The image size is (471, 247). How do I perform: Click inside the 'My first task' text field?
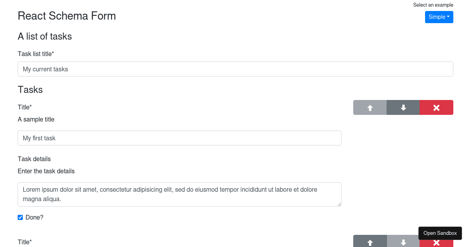(x=179, y=138)
